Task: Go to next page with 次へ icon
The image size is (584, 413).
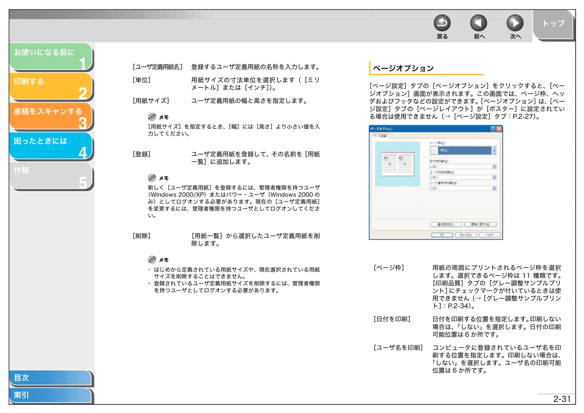Action: [x=515, y=23]
